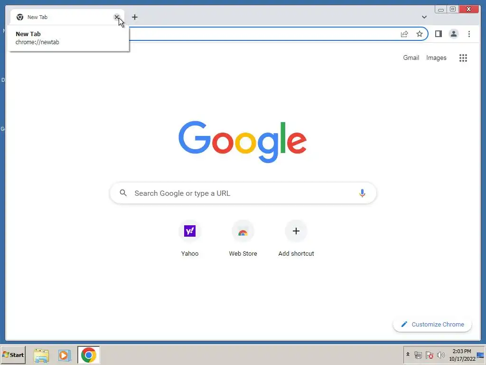
Task: Bookmark this tab with the star icon
Action: pos(420,34)
